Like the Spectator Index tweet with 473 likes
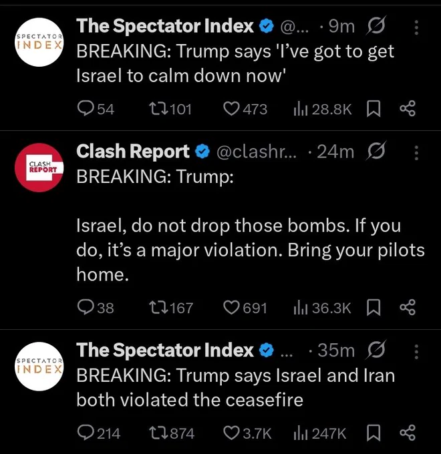 [x=245, y=109]
